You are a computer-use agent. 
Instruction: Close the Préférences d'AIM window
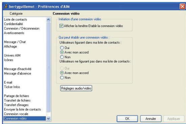pos(182,6)
